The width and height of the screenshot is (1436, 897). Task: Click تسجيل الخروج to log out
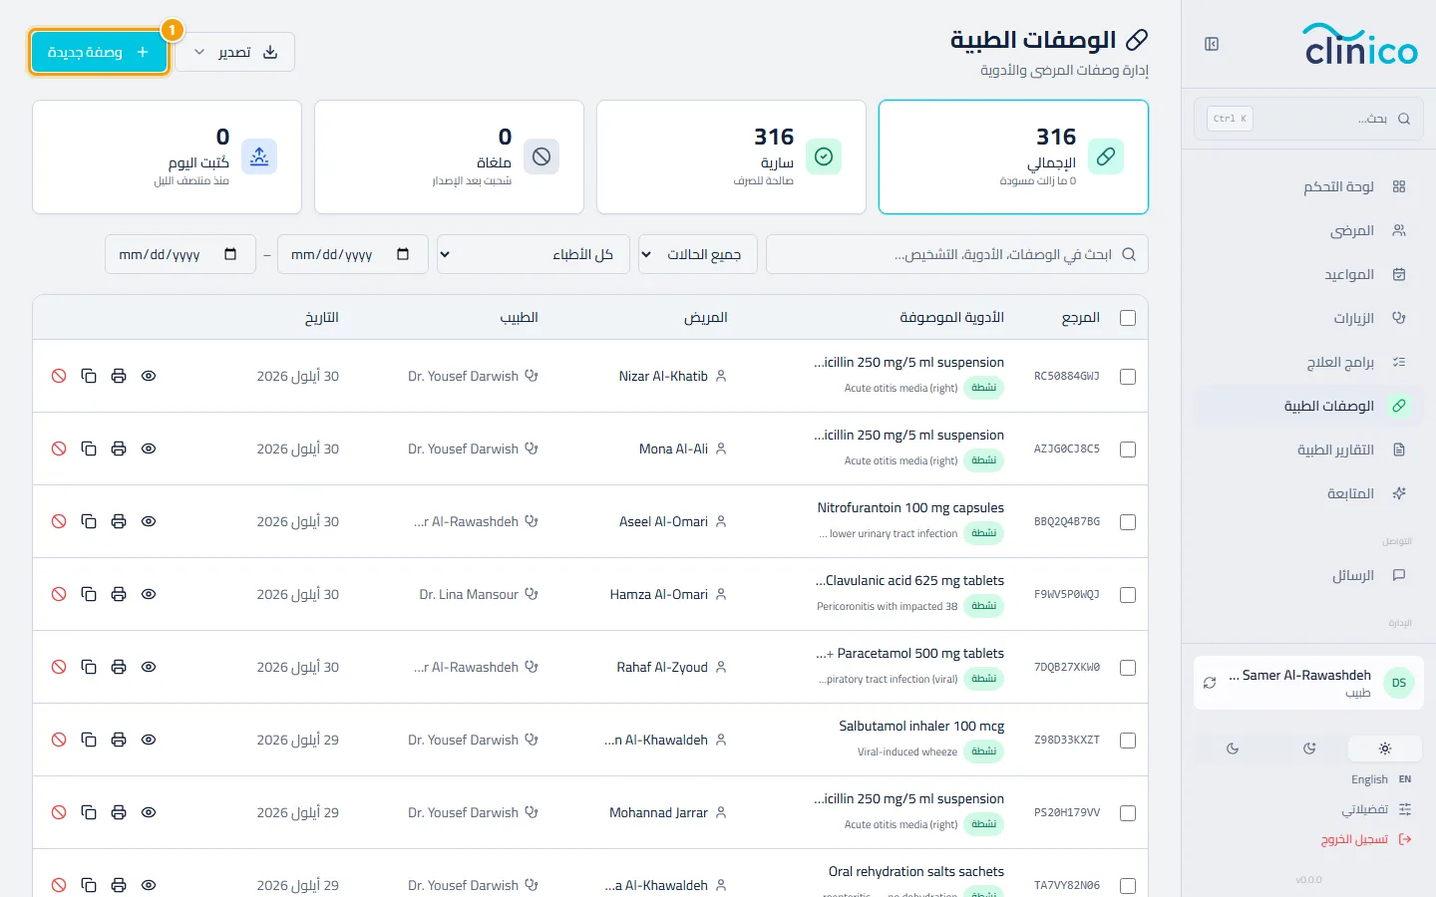(1366, 839)
